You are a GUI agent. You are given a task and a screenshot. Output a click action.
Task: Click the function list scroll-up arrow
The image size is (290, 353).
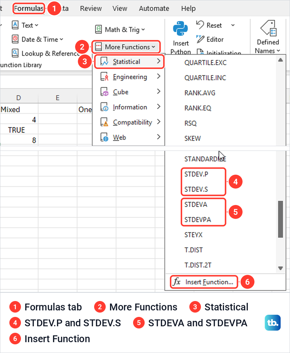coord(280,60)
